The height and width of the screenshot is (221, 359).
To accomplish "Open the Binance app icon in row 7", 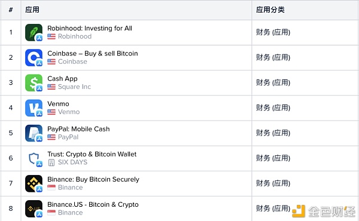I will (x=34, y=183).
